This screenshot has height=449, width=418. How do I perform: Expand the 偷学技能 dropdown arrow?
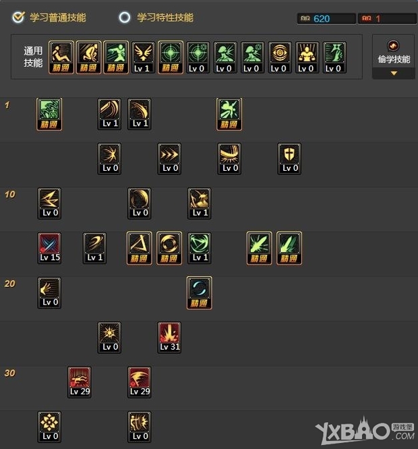(x=394, y=74)
